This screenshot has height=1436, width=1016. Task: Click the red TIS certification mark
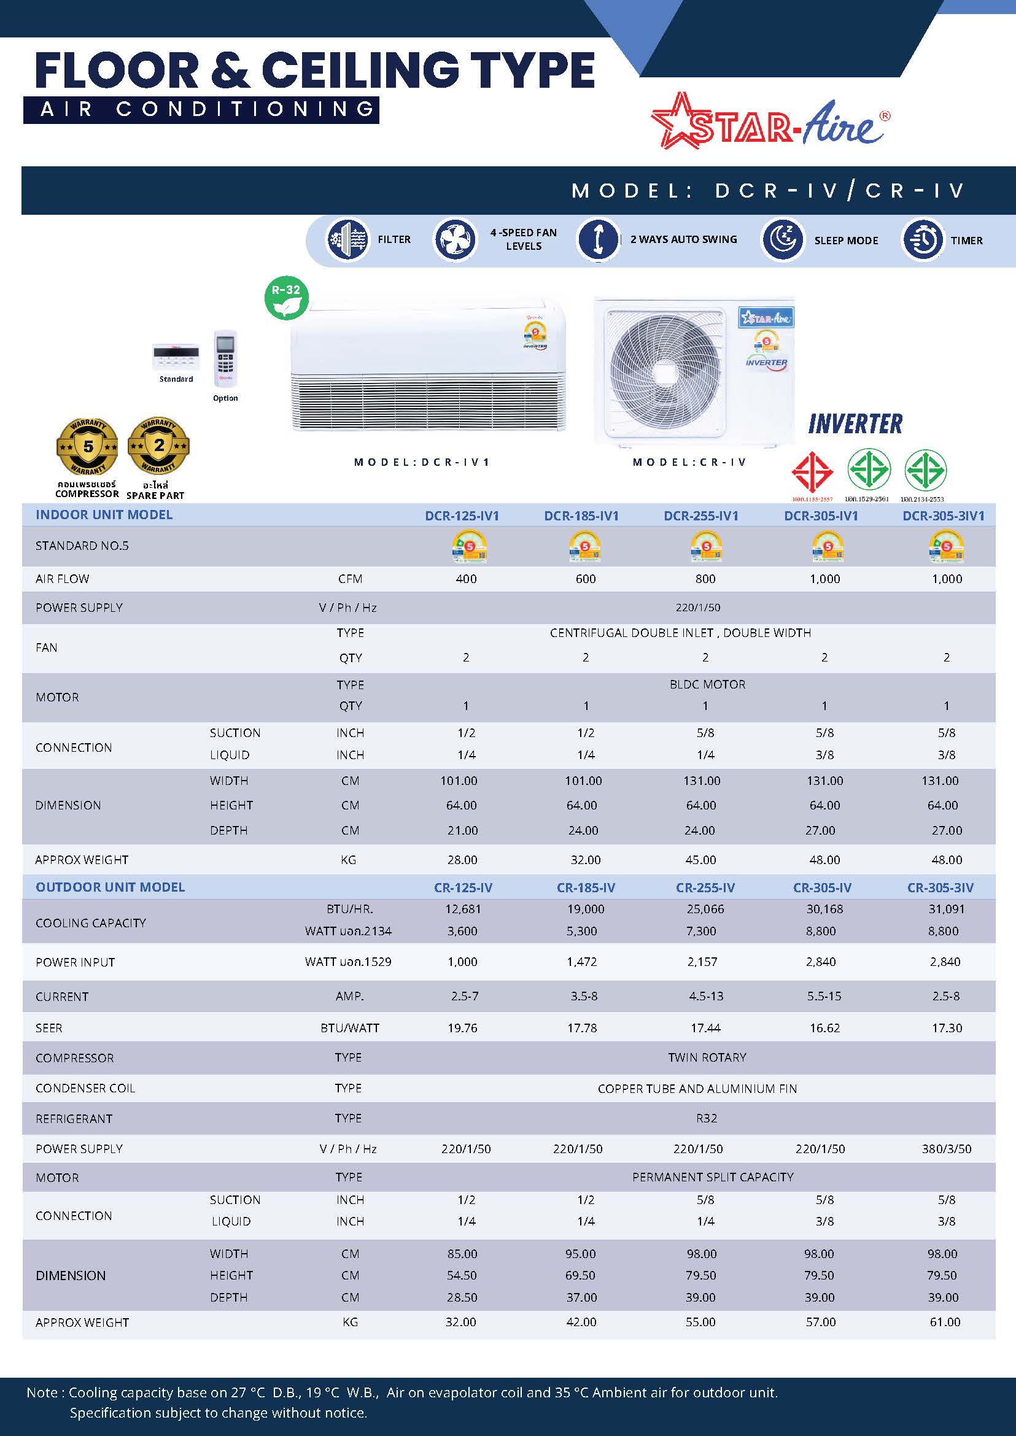pos(812,472)
